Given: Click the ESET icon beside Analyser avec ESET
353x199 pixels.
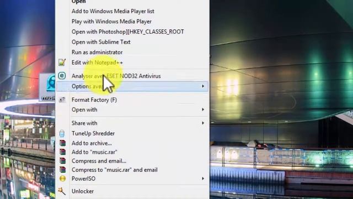Looking at the screenshot, I should pos(62,76).
